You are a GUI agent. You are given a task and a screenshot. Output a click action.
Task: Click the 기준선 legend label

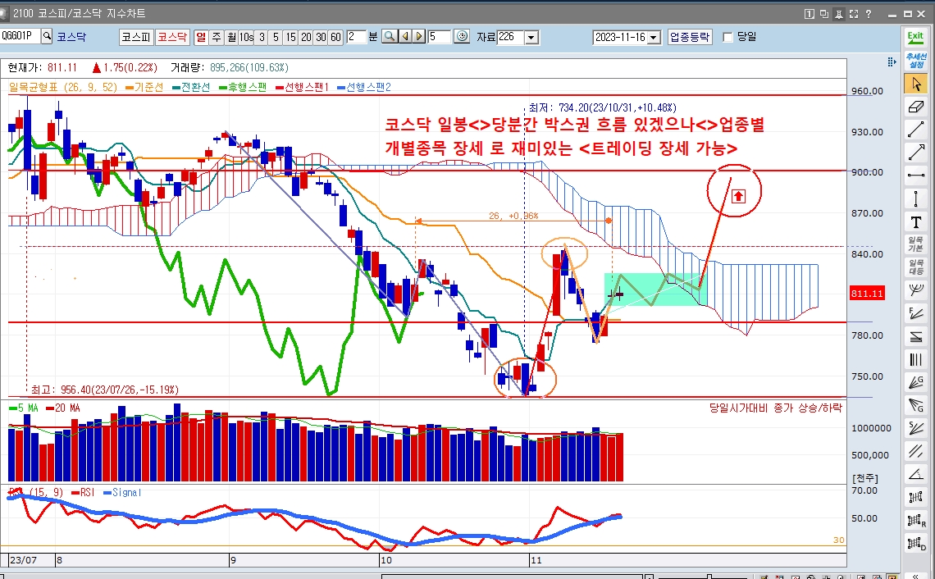click(x=144, y=87)
